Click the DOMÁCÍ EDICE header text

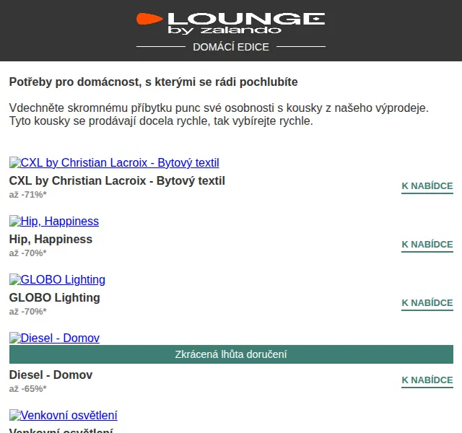(231, 47)
